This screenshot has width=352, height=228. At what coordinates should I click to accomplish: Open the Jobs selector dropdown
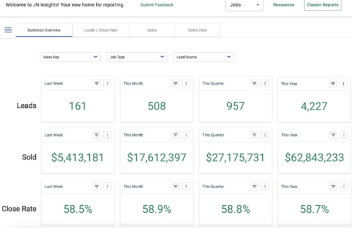click(x=245, y=5)
